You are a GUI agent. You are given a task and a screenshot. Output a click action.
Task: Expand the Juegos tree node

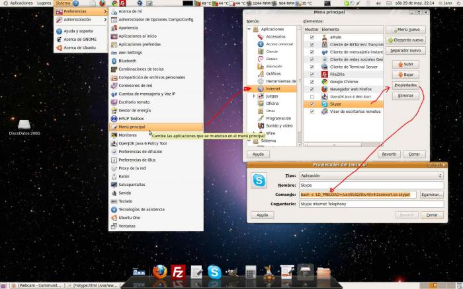coord(253,96)
